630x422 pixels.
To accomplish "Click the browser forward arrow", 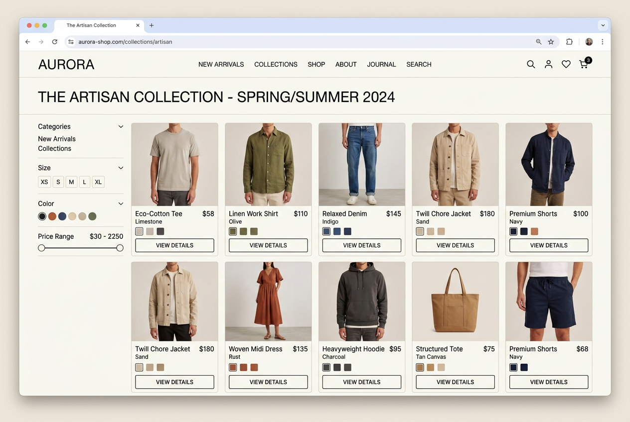I will [41, 42].
